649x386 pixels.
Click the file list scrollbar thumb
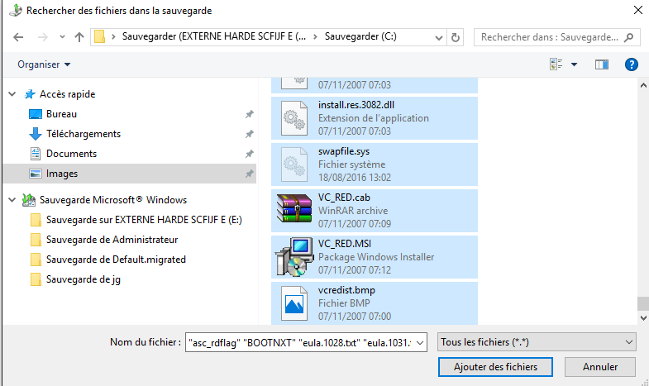[642, 303]
